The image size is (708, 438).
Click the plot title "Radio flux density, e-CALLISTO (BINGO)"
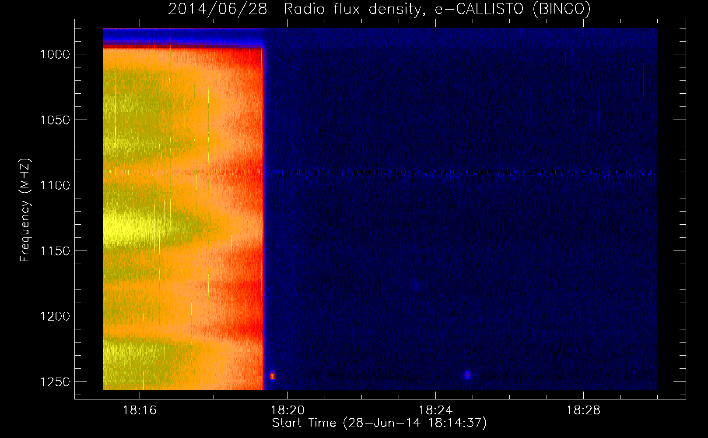(x=437, y=9)
